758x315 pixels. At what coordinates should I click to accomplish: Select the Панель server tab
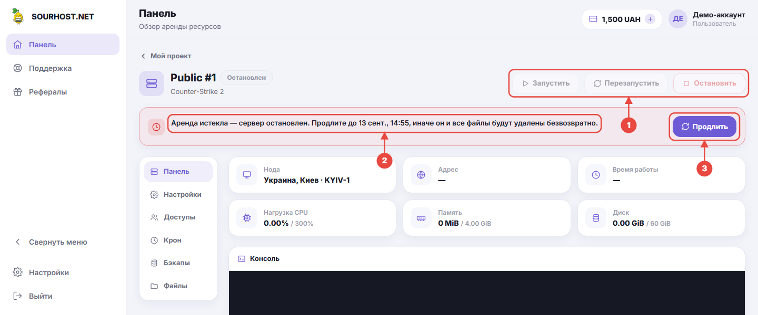click(x=178, y=172)
